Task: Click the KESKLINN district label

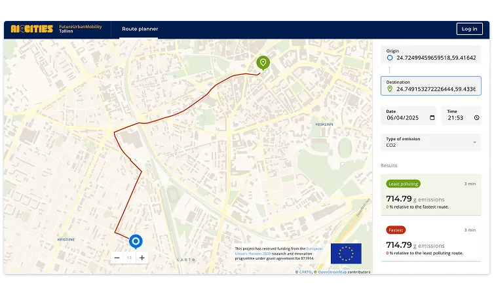Action: coord(324,125)
